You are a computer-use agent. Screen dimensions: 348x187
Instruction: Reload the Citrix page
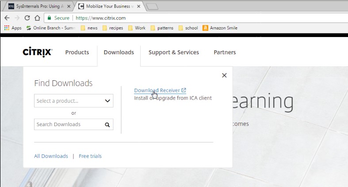[27, 18]
